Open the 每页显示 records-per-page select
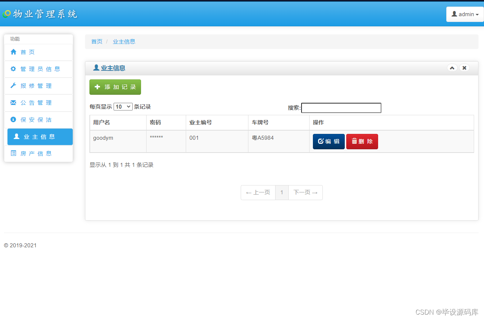This screenshot has height=319, width=484. point(123,106)
